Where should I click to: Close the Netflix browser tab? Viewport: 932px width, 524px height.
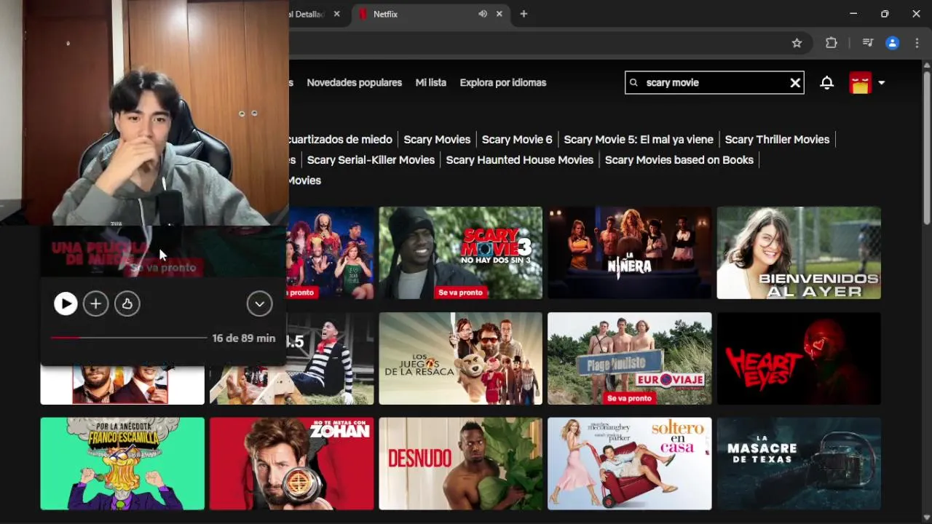point(499,14)
